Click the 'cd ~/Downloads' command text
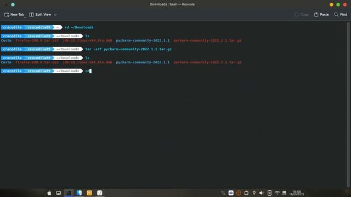The image size is (351, 197). pyautogui.click(x=79, y=27)
